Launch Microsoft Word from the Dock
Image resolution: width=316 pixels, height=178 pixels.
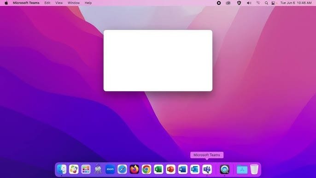coord(182,169)
